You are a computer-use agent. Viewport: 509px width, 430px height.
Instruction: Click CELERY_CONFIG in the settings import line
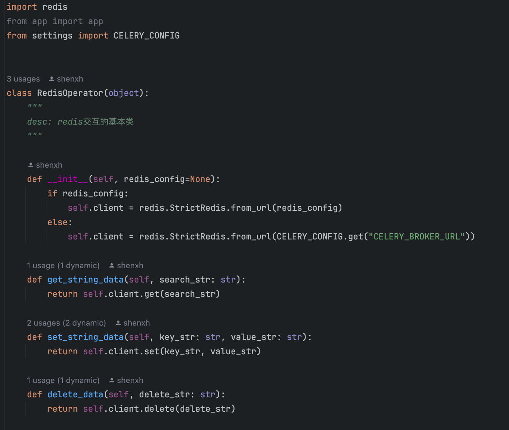click(146, 36)
